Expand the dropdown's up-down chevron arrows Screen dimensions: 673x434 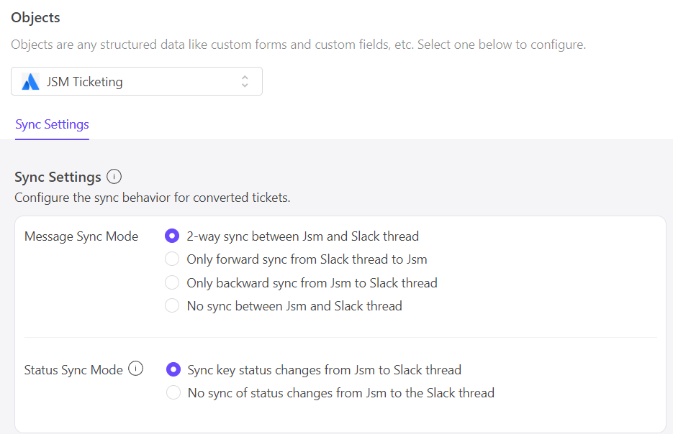pos(245,81)
